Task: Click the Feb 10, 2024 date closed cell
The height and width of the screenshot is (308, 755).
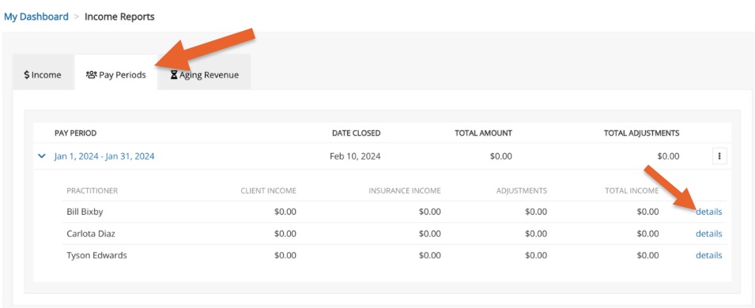Action: 355,156
